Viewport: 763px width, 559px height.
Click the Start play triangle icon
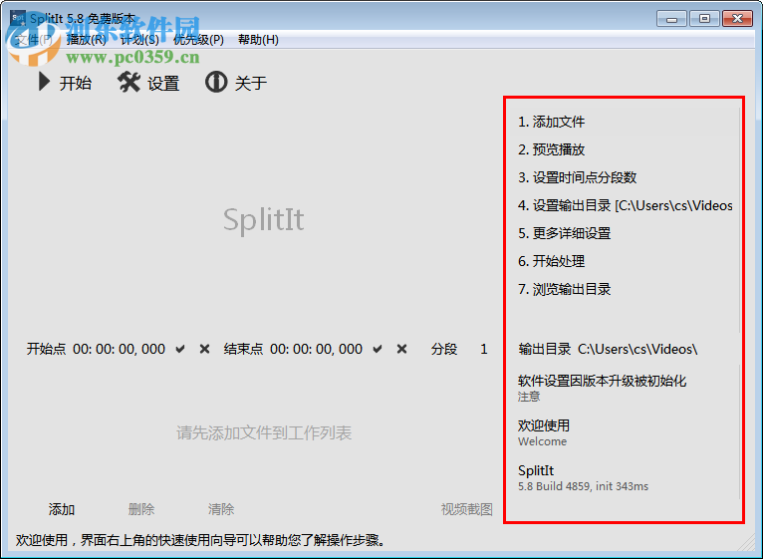(44, 83)
